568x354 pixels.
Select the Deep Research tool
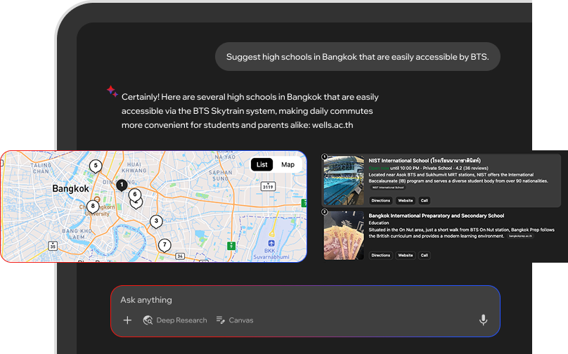[175, 320]
